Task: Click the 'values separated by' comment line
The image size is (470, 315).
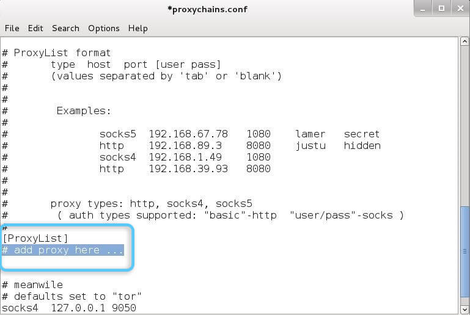Action: (166, 76)
